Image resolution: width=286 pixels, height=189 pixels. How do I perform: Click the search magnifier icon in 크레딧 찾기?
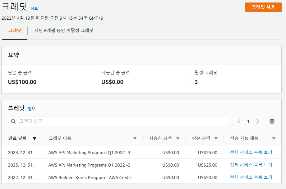click(13, 121)
